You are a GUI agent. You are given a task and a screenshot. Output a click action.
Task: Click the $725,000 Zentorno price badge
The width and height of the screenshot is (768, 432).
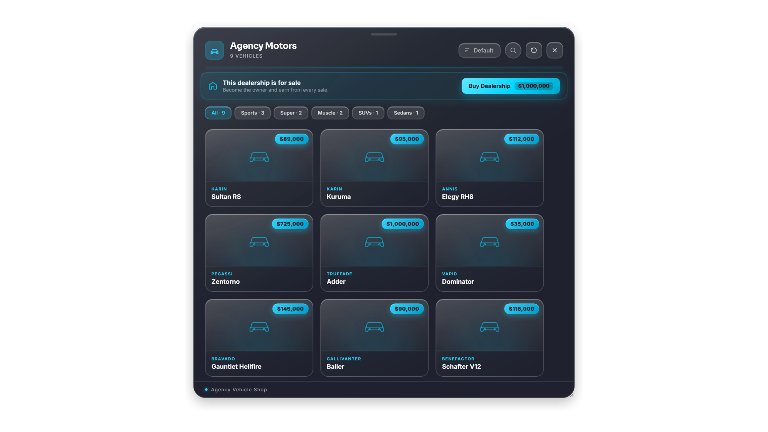(290, 224)
